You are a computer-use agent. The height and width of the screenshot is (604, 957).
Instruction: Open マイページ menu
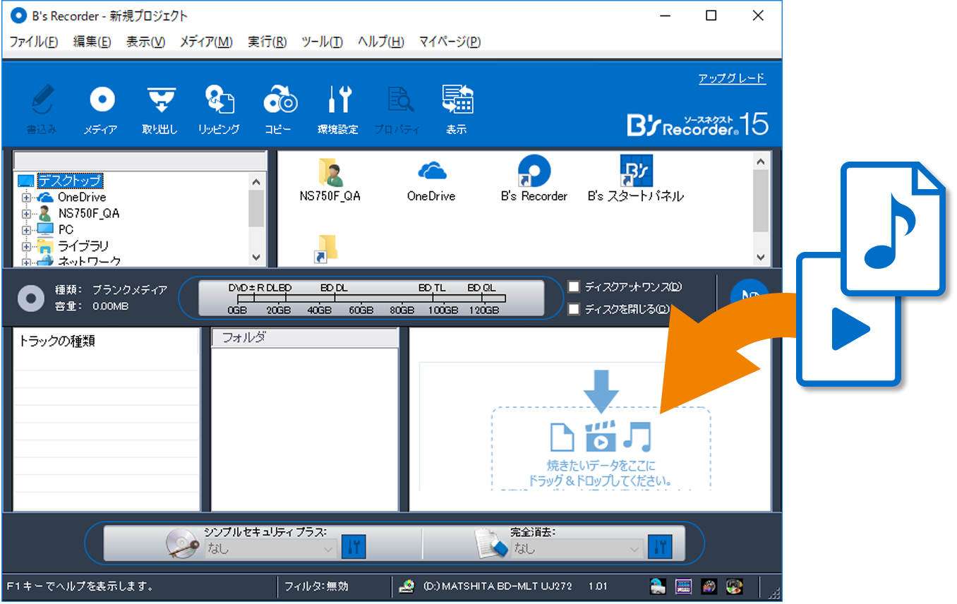coord(450,42)
